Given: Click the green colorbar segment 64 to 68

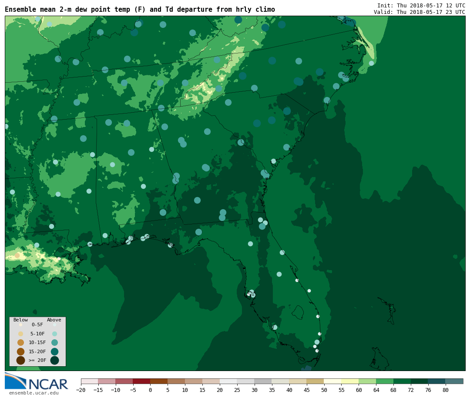Looking at the screenshot, I should (385, 381).
